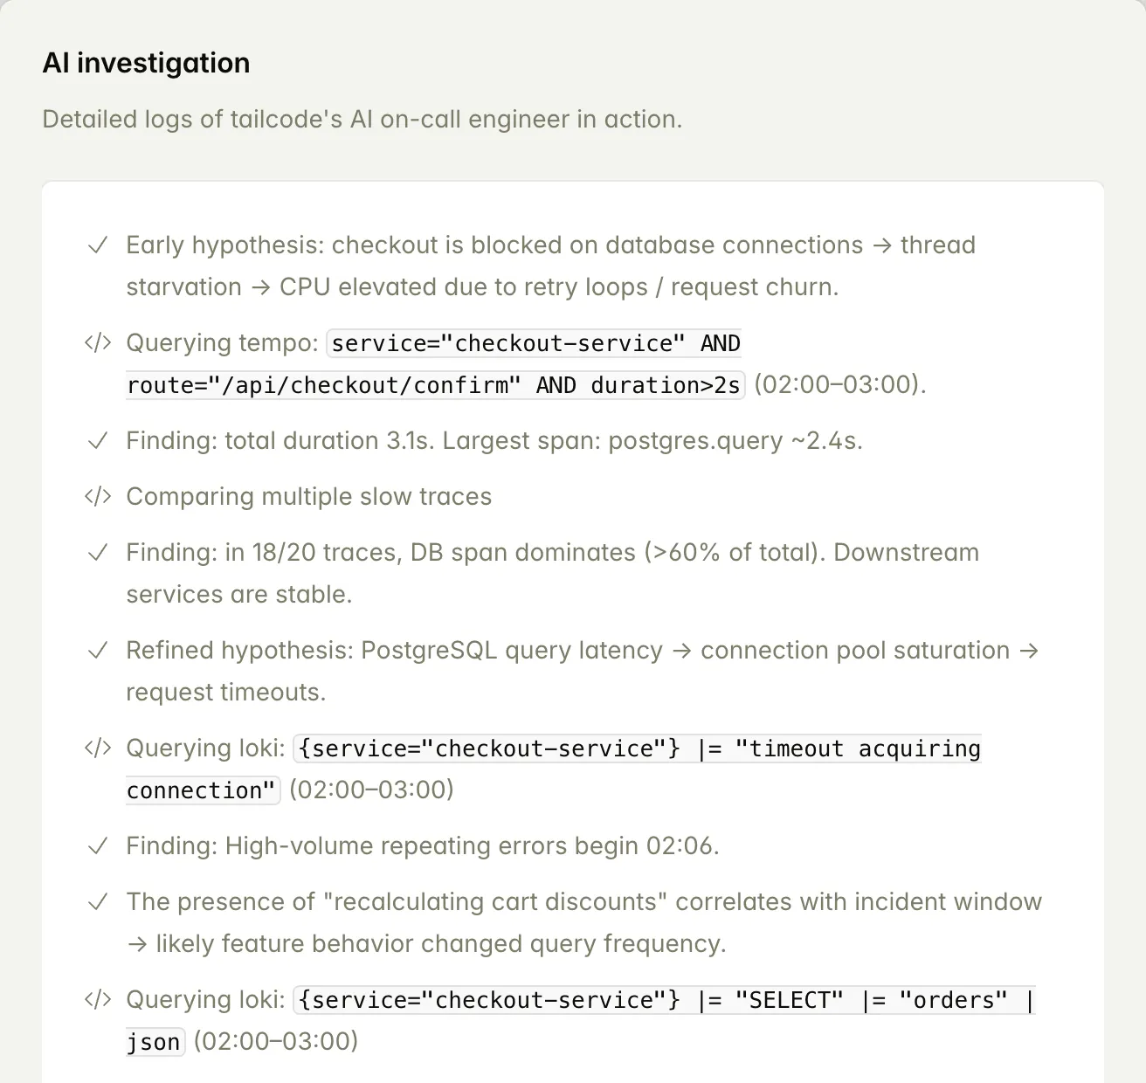Click the "Refined hypothesis: PostgreSQL query latency" text
The image size is (1146, 1083).
[394, 651]
